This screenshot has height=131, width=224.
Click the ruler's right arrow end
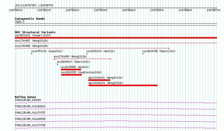[216, 8]
